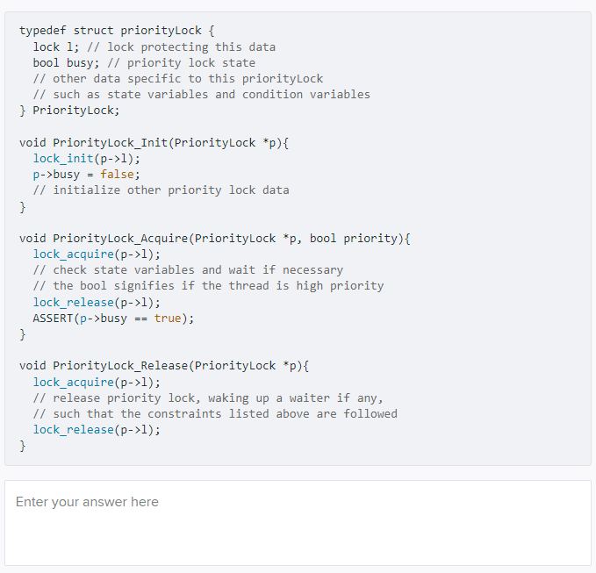The height and width of the screenshot is (573, 596).
Task: Click the PriorityLock_Acquire function signature
Action: [215, 239]
